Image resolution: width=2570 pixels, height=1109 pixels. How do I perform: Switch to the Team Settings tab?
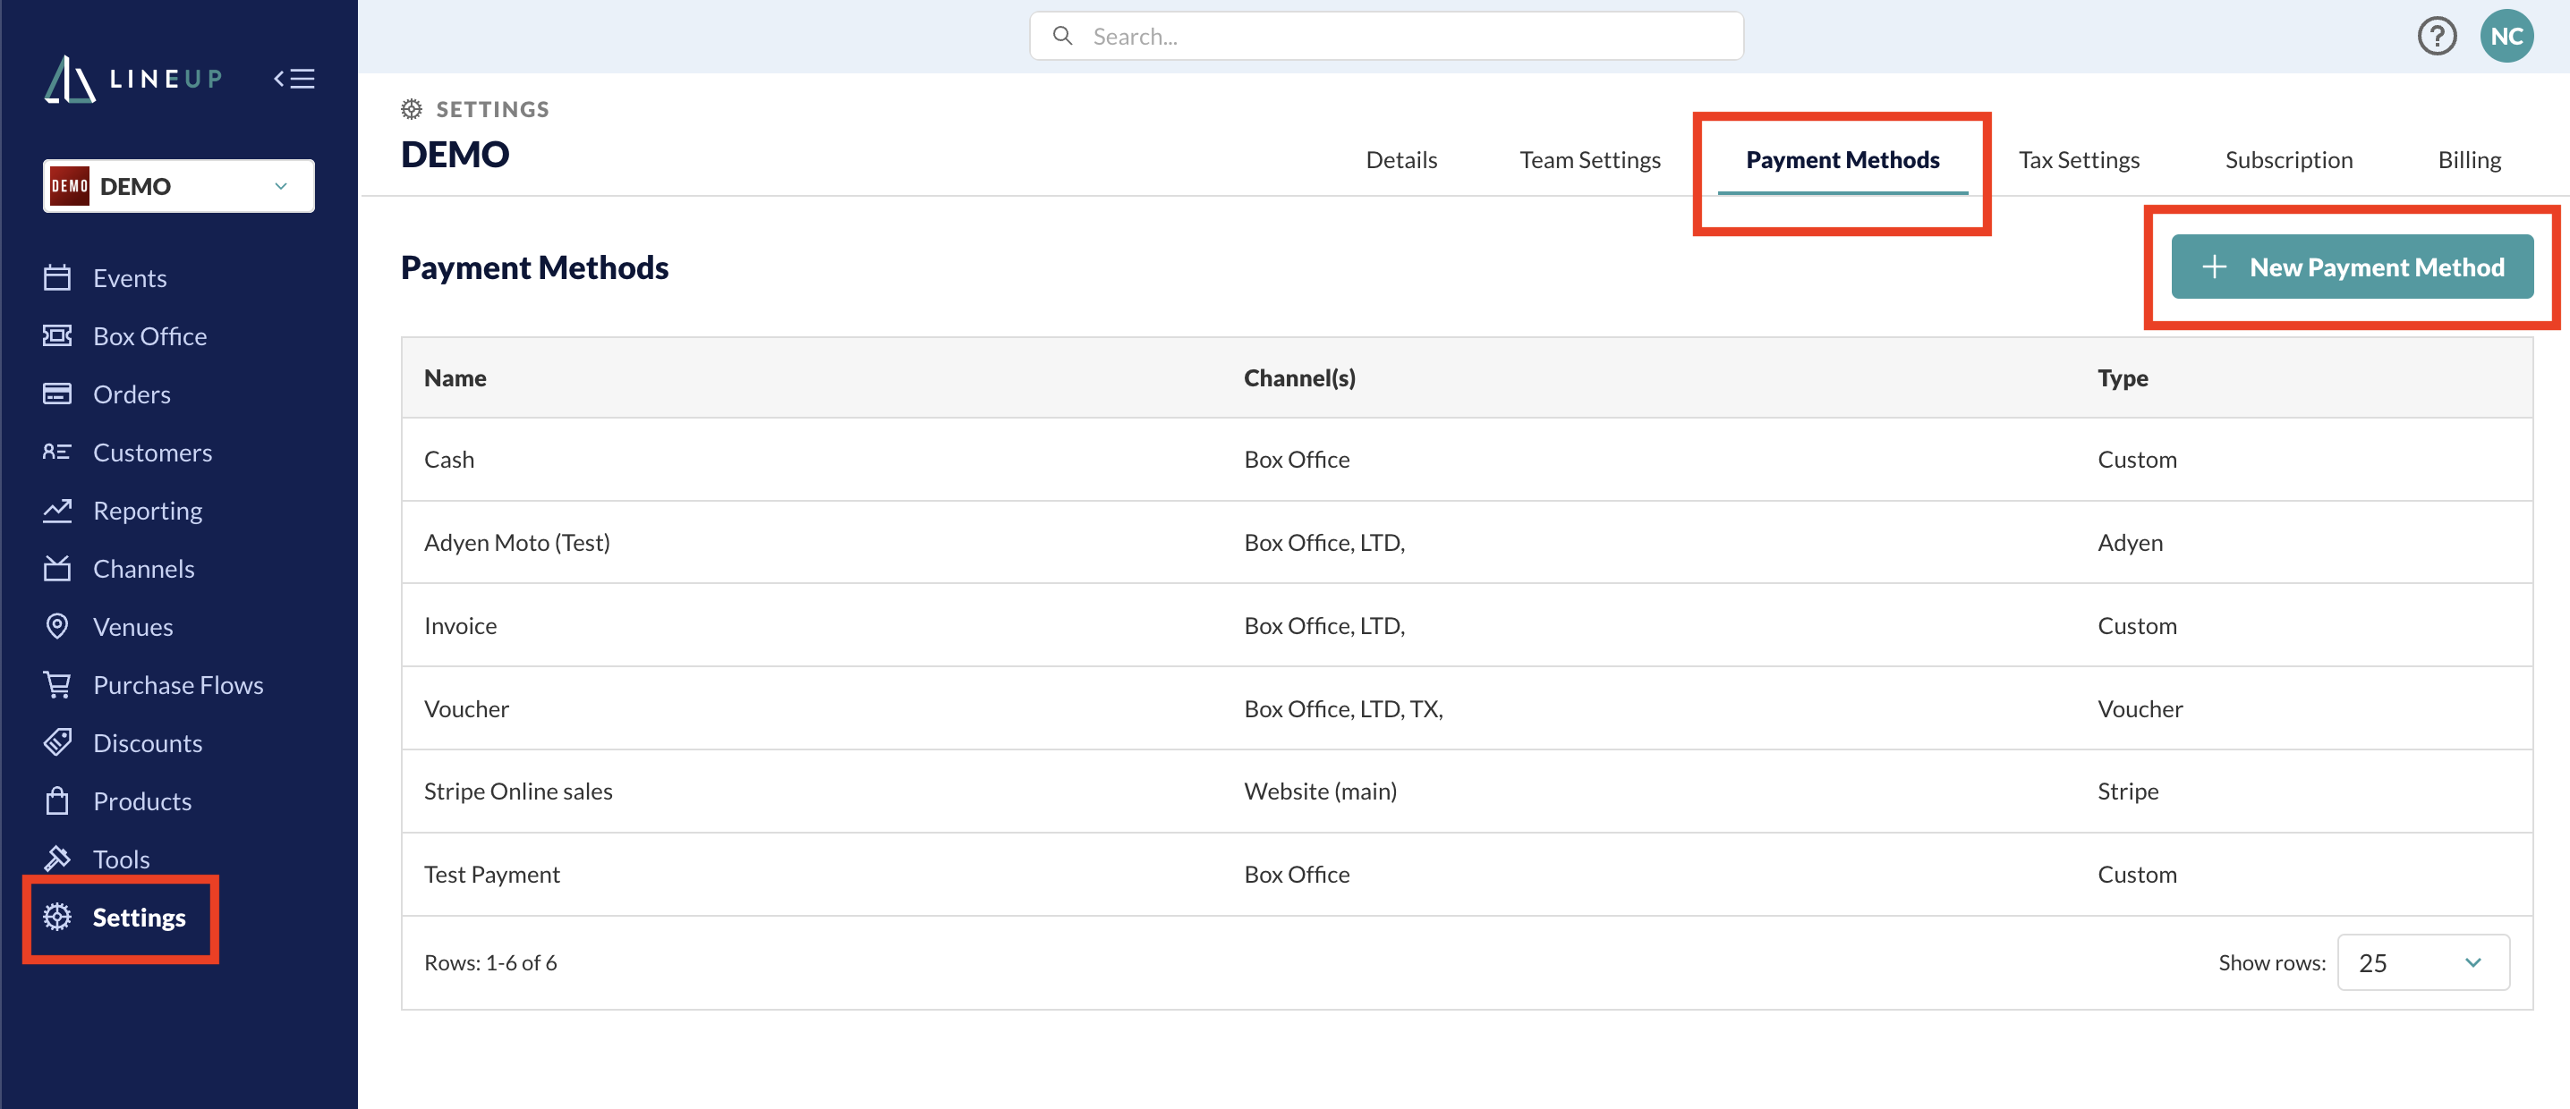1589,159
